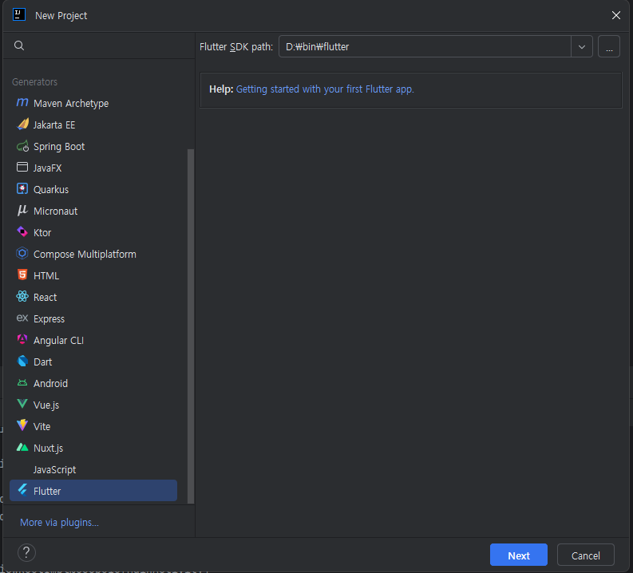Click the search magnifier icon

[19, 45]
